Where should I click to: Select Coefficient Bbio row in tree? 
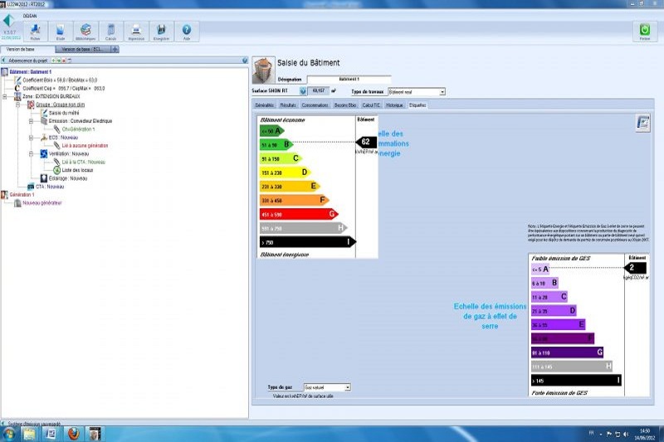point(60,80)
